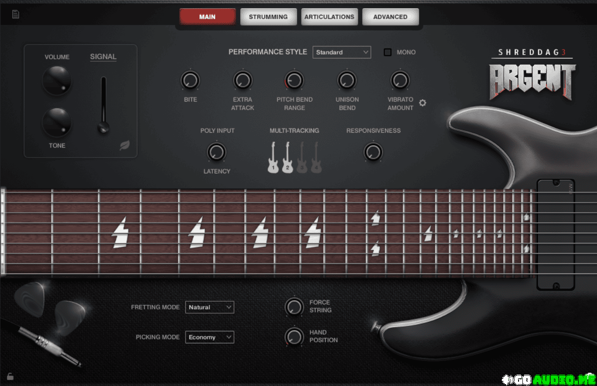The height and width of the screenshot is (386, 597).
Task: Select multi-tracking guitar 2
Action: point(287,158)
